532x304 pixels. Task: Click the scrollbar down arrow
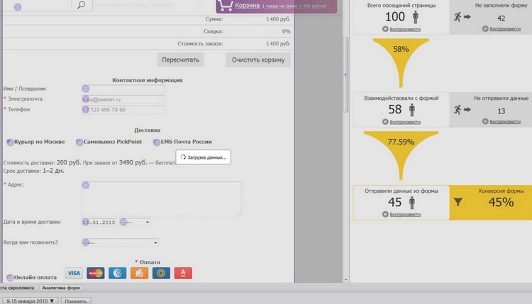[345, 280]
